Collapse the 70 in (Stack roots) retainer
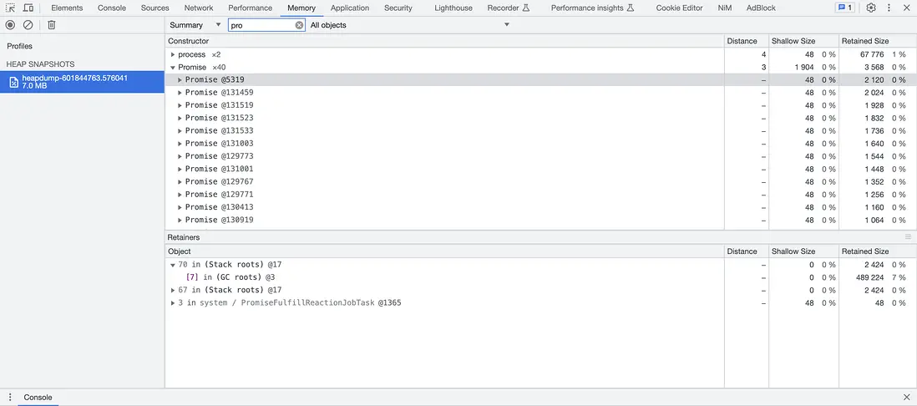This screenshot has width=917, height=406. click(173, 265)
